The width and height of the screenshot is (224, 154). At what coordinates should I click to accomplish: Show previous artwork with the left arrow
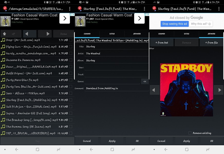(x=155, y=90)
